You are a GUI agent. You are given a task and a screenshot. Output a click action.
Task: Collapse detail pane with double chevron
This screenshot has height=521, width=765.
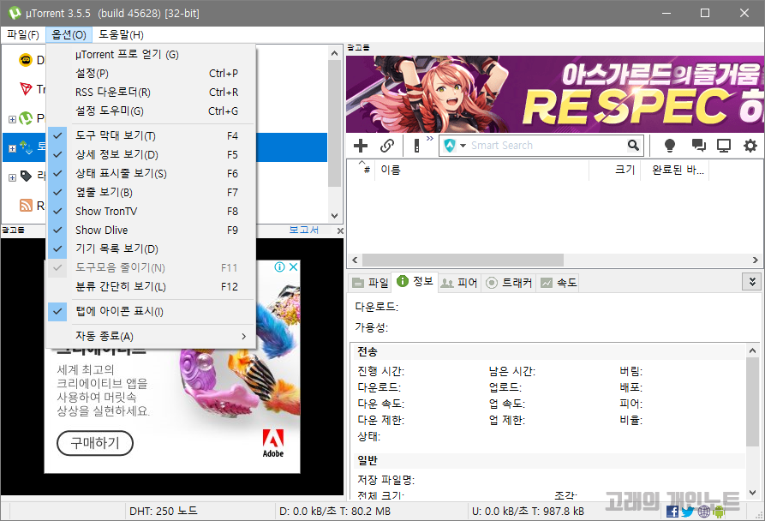click(x=752, y=281)
